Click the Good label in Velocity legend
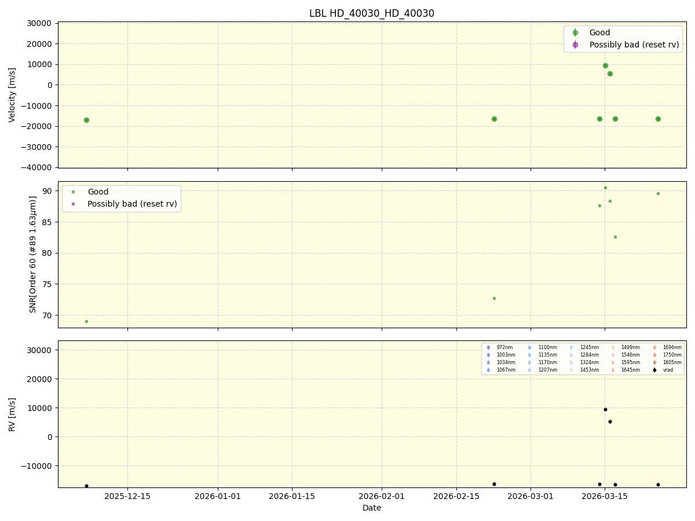The image size is (695, 521). (x=599, y=33)
